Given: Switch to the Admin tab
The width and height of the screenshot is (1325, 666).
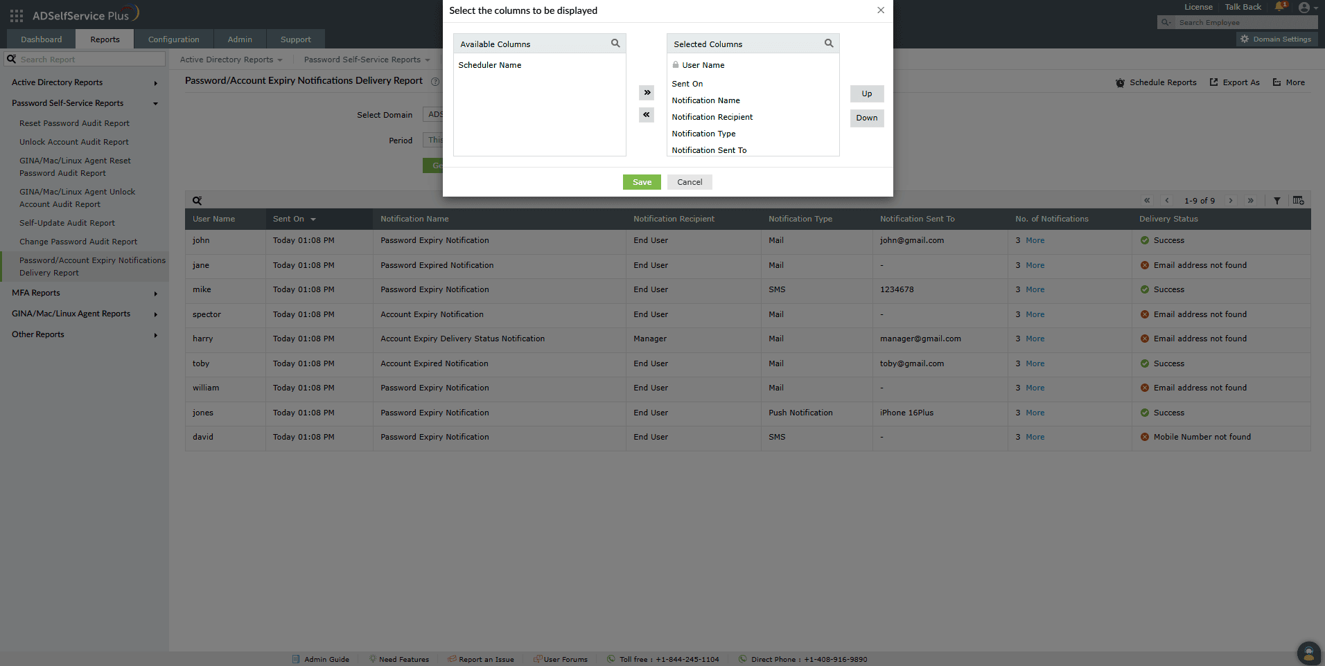Looking at the screenshot, I should [x=239, y=39].
